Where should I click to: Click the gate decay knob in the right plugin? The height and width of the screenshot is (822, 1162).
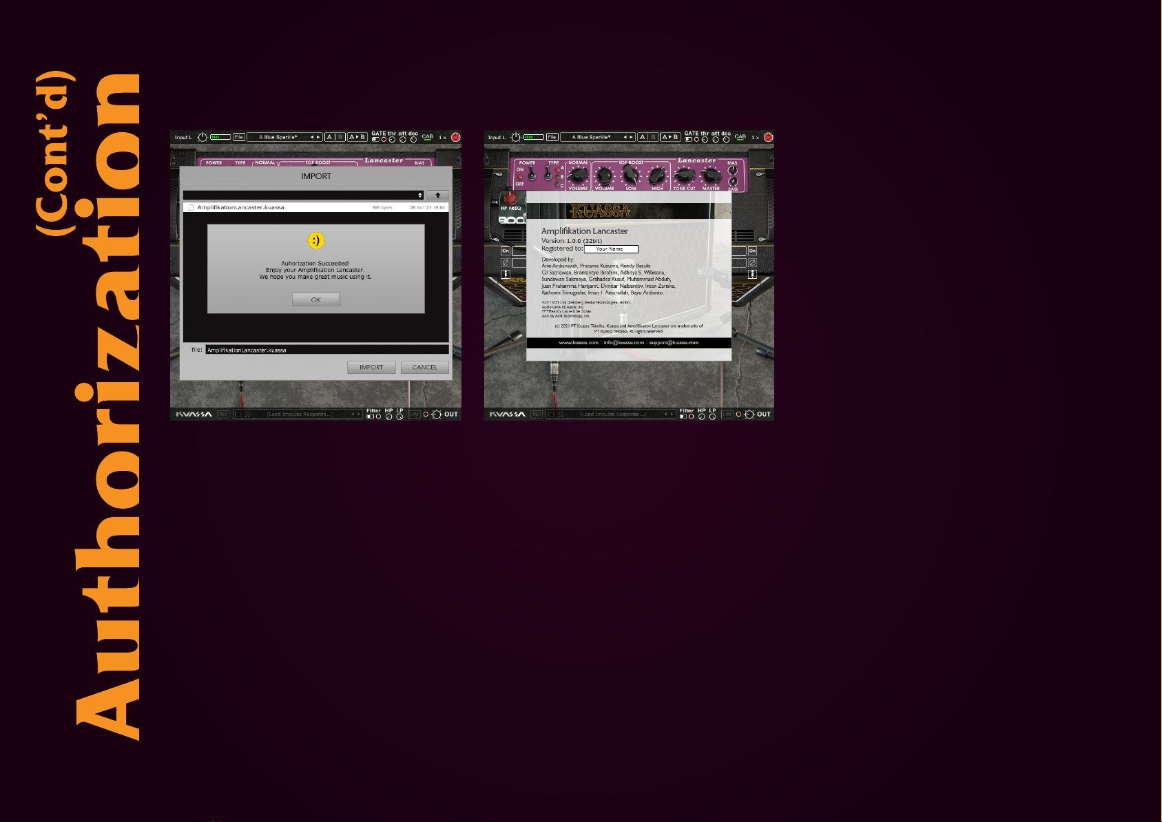[x=726, y=140]
